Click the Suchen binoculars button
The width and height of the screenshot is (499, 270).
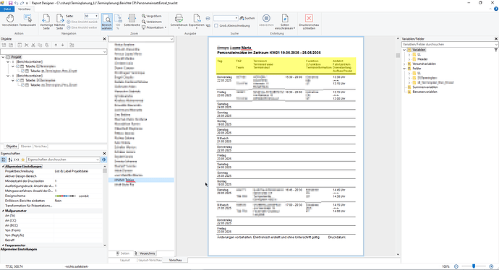[247, 18]
